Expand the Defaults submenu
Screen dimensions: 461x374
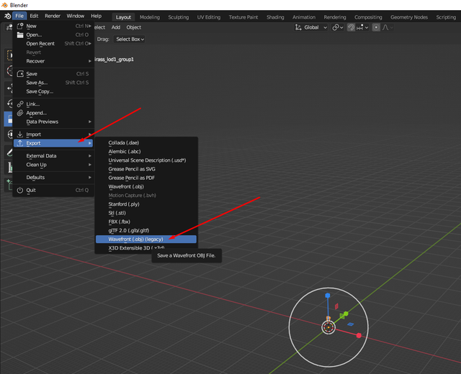click(x=53, y=177)
